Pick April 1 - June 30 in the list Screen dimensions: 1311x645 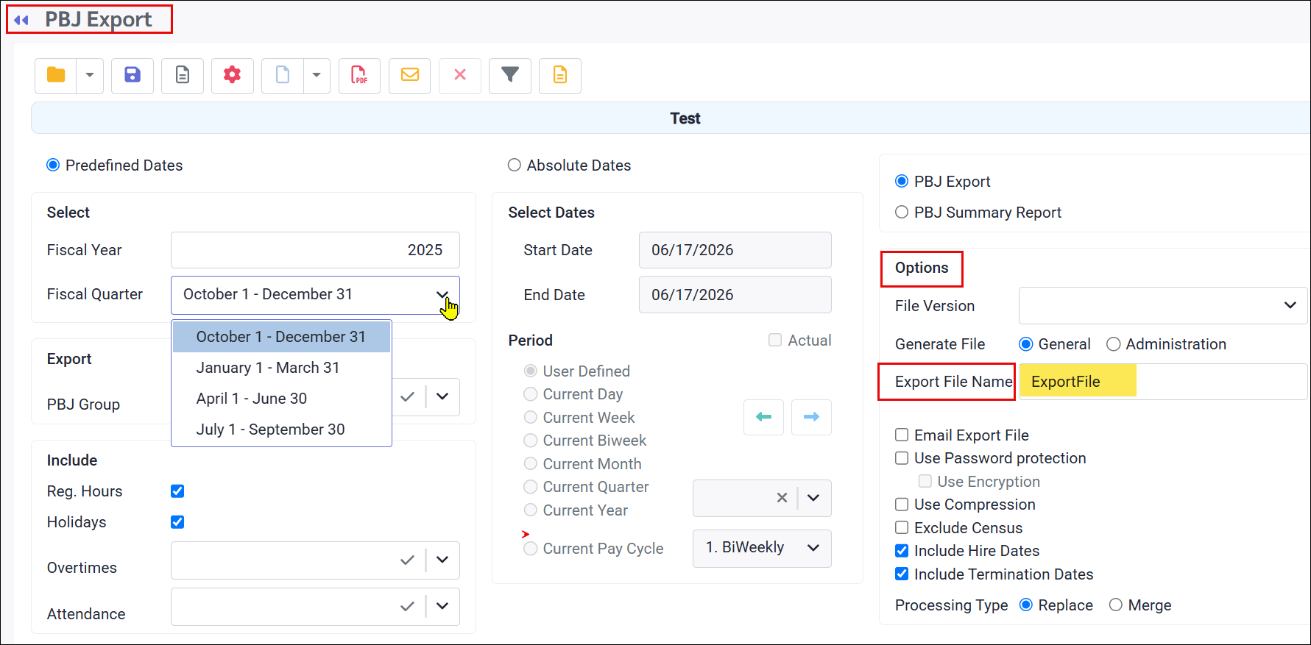pos(282,399)
